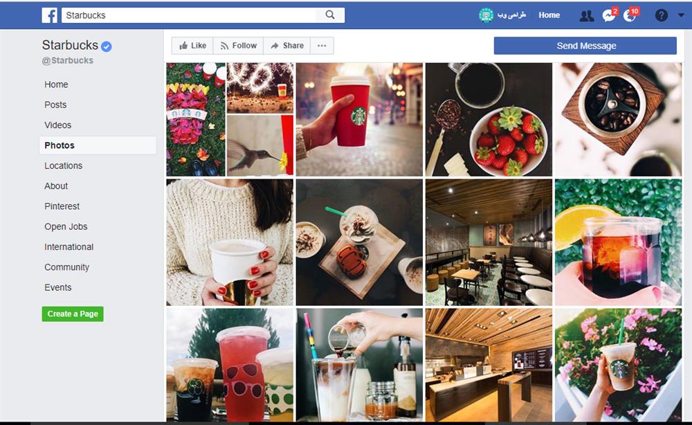Screen dimensions: 692x425
Task: Open the Messenger notifications icon
Action: (x=609, y=16)
